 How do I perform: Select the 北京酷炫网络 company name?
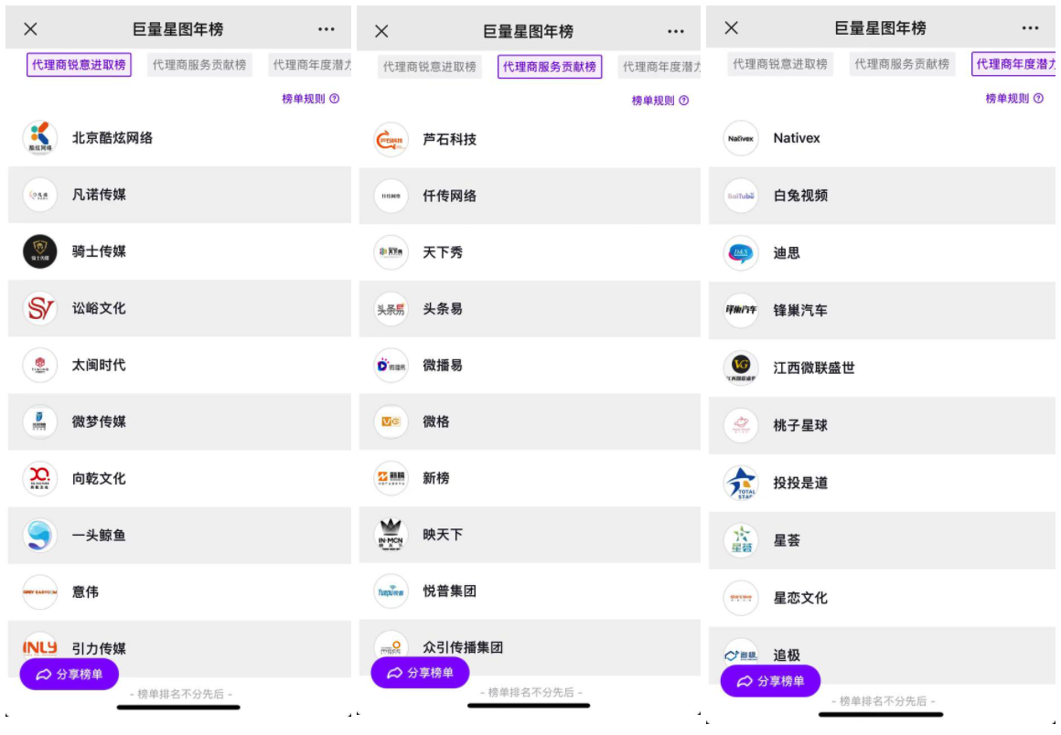click(x=113, y=138)
